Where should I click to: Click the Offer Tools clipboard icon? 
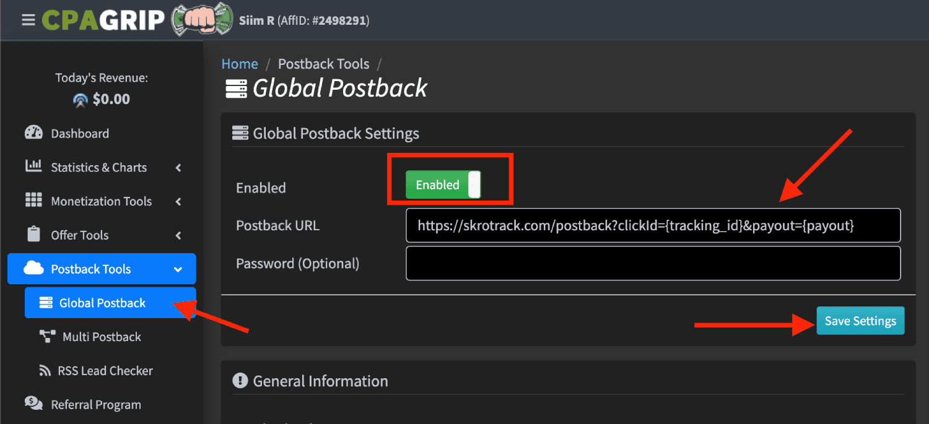[x=33, y=234]
